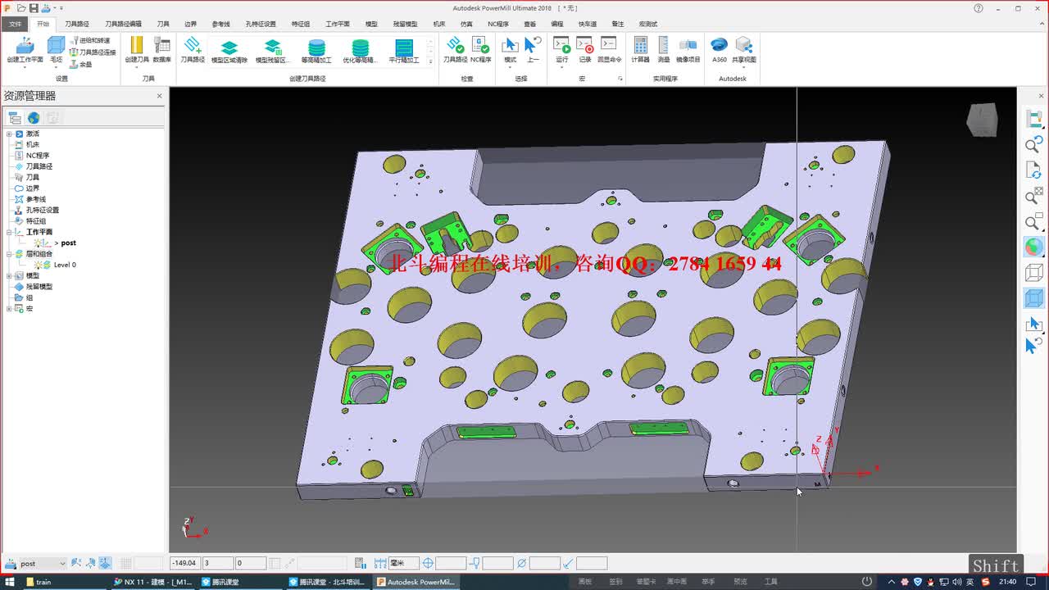Click the Y coordinate field showing 3
Screen dimensions: 1049x590
point(217,564)
